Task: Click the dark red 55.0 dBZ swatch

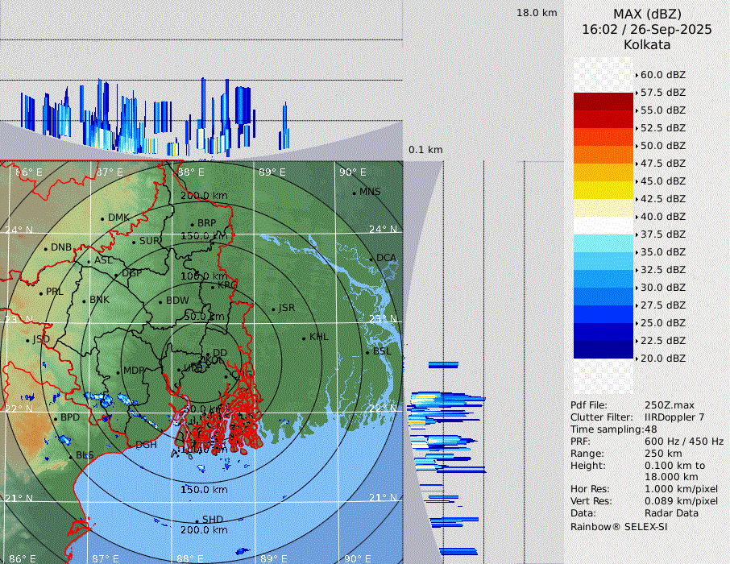Action: click(x=603, y=102)
